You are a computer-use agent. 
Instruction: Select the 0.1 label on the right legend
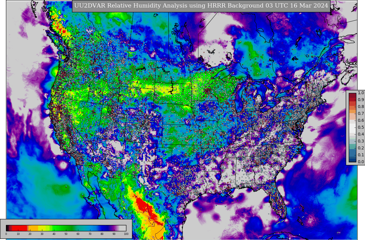pyautogui.click(x=360, y=155)
